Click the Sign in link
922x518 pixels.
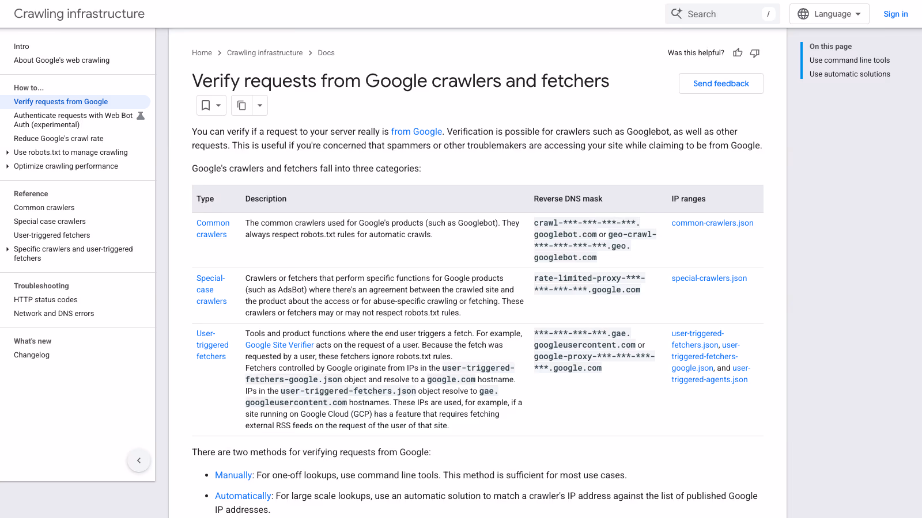coord(895,14)
